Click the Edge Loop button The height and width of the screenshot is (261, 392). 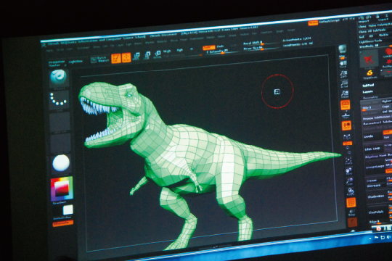(x=372, y=149)
